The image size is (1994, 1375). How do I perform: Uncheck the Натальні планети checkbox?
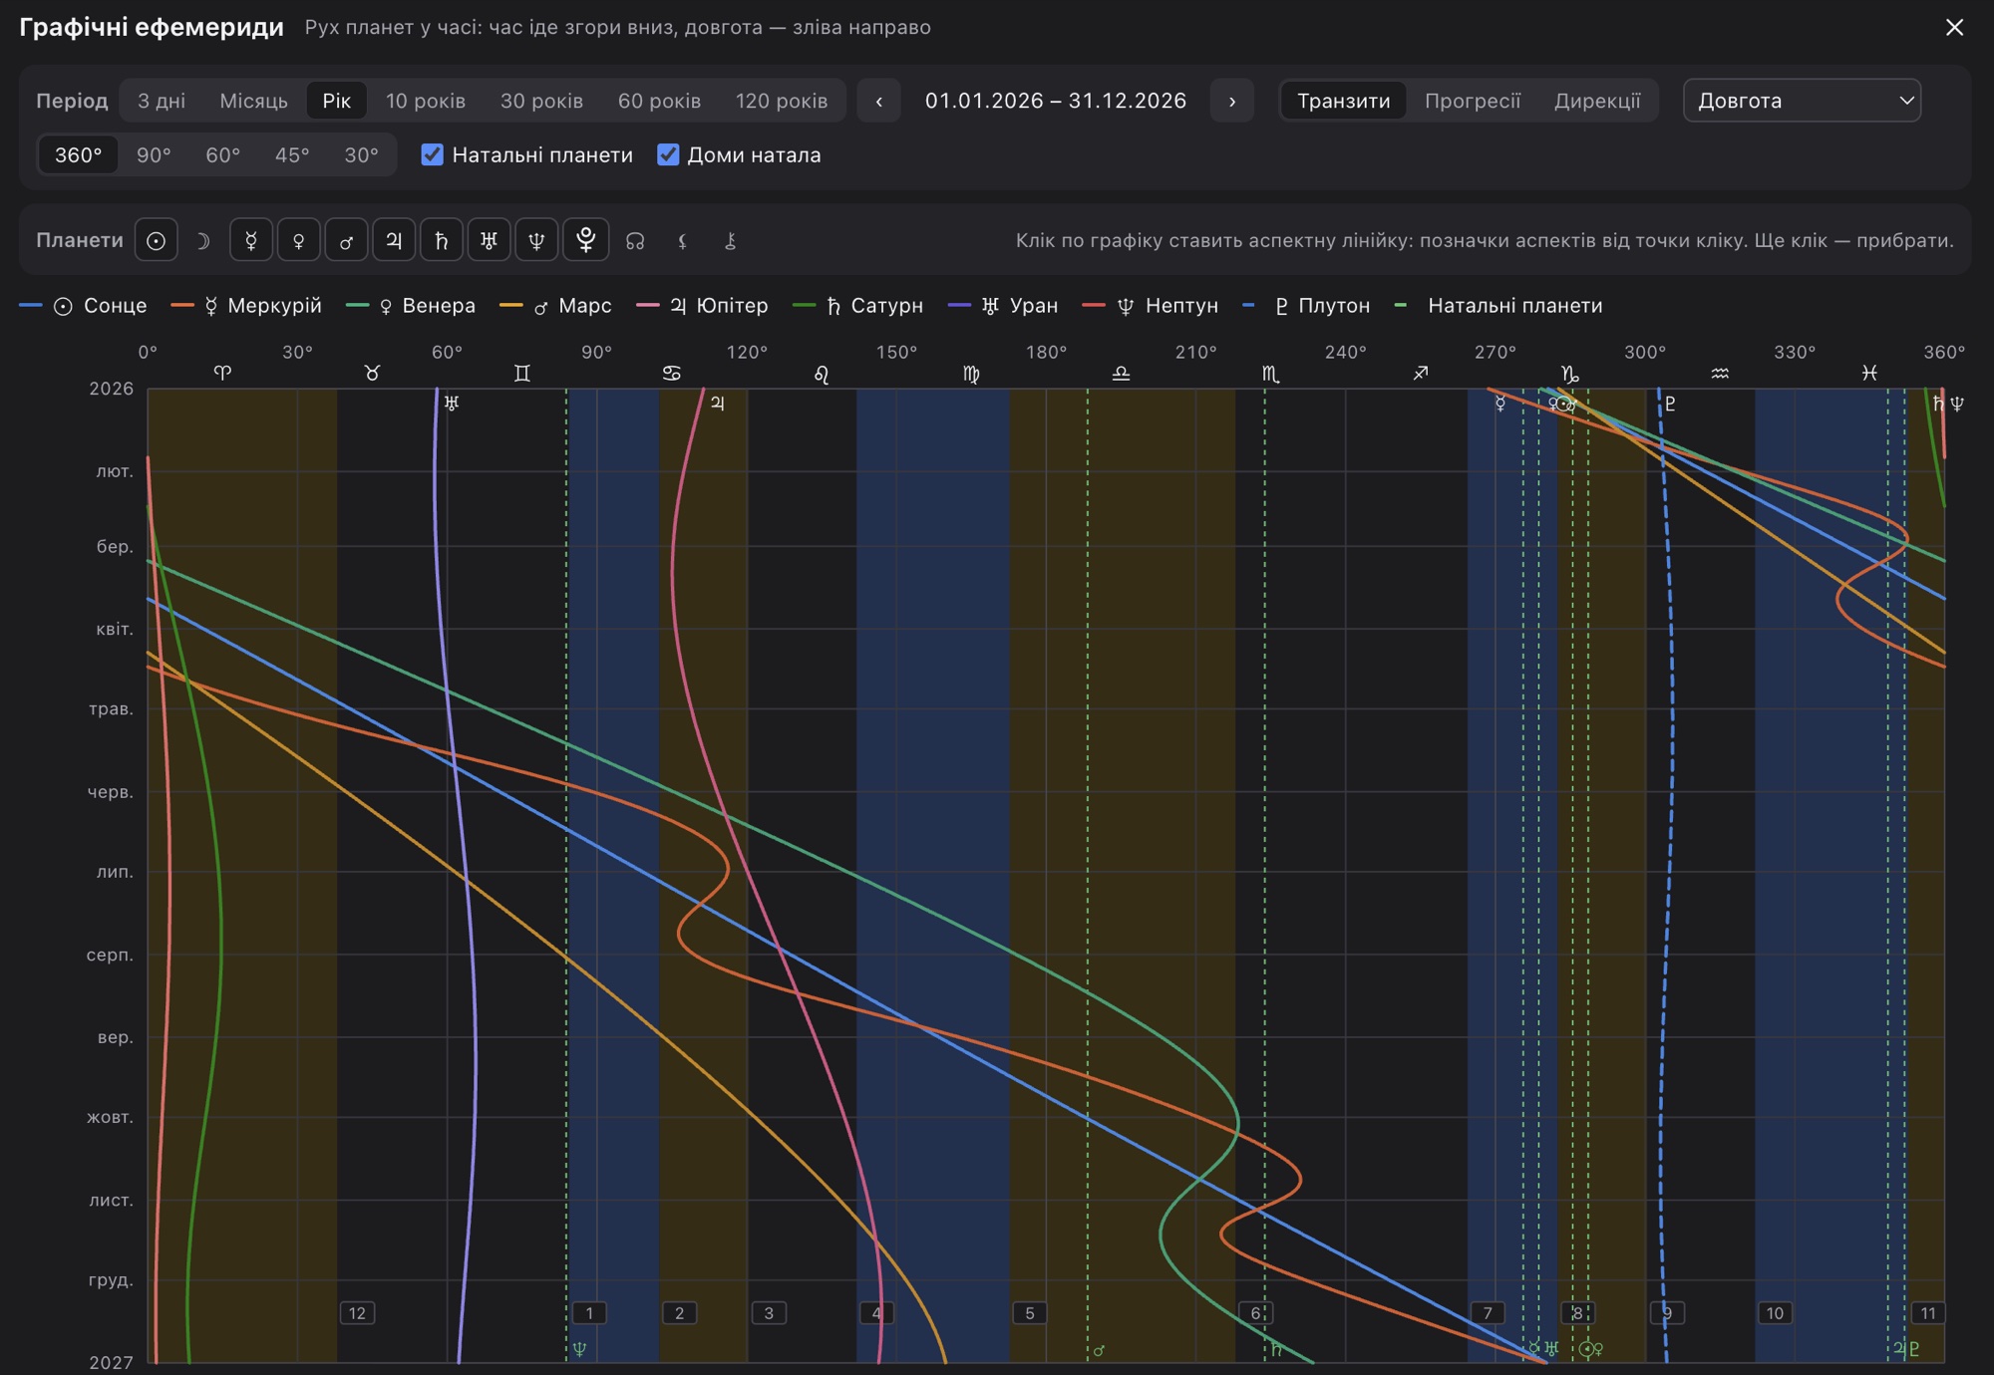[x=432, y=154]
